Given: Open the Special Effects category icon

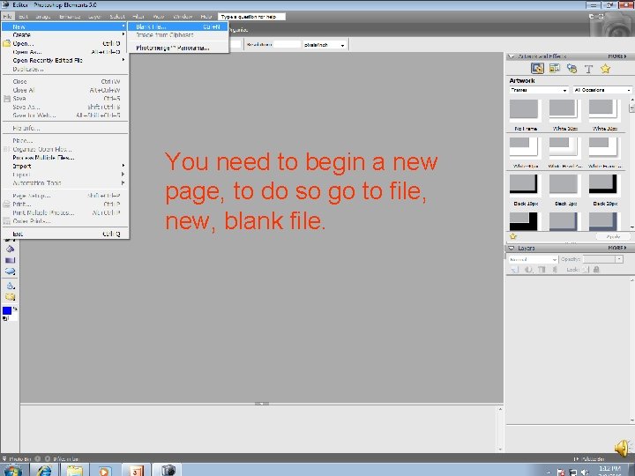Looking at the screenshot, I should pyautogui.click(x=571, y=69).
